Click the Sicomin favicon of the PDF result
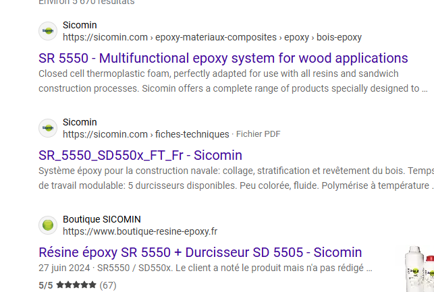Image resolution: width=434 pixels, height=292 pixels. coord(48,128)
